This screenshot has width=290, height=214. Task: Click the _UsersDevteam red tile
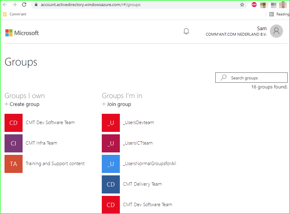tap(111, 123)
